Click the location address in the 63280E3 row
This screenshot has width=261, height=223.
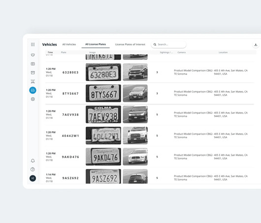point(230,72)
